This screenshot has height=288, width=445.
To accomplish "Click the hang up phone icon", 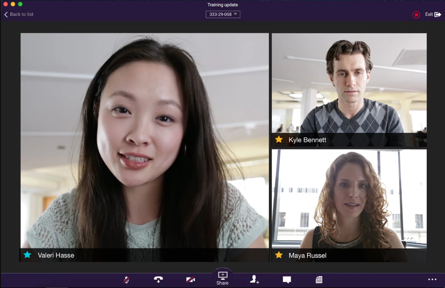I will (x=158, y=280).
